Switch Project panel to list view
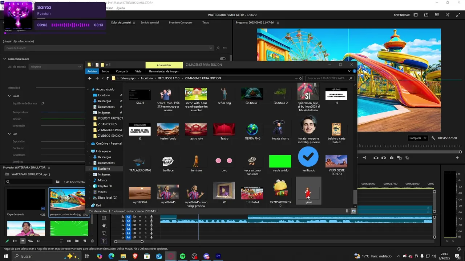This screenshot has height=261, width=465. pyautogui.click(x=15, y=241)
